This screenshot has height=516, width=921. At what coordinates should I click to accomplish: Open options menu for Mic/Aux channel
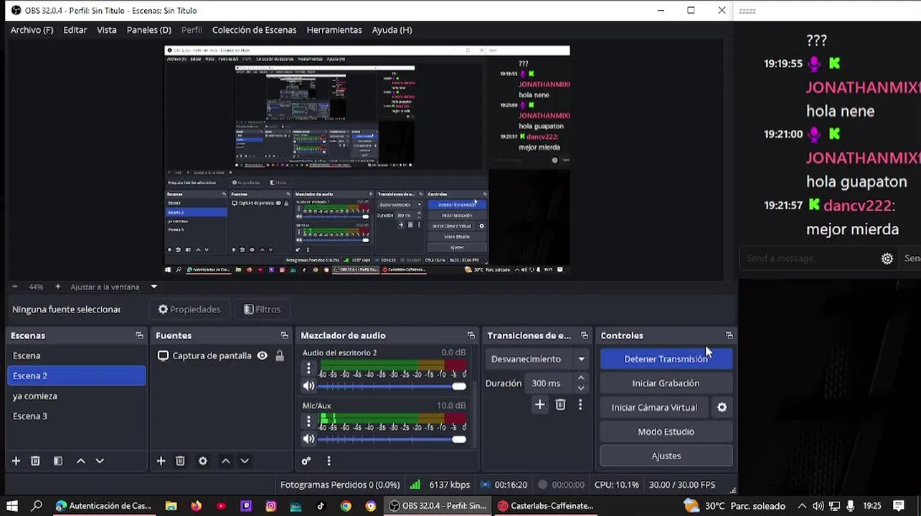(308, 421)
